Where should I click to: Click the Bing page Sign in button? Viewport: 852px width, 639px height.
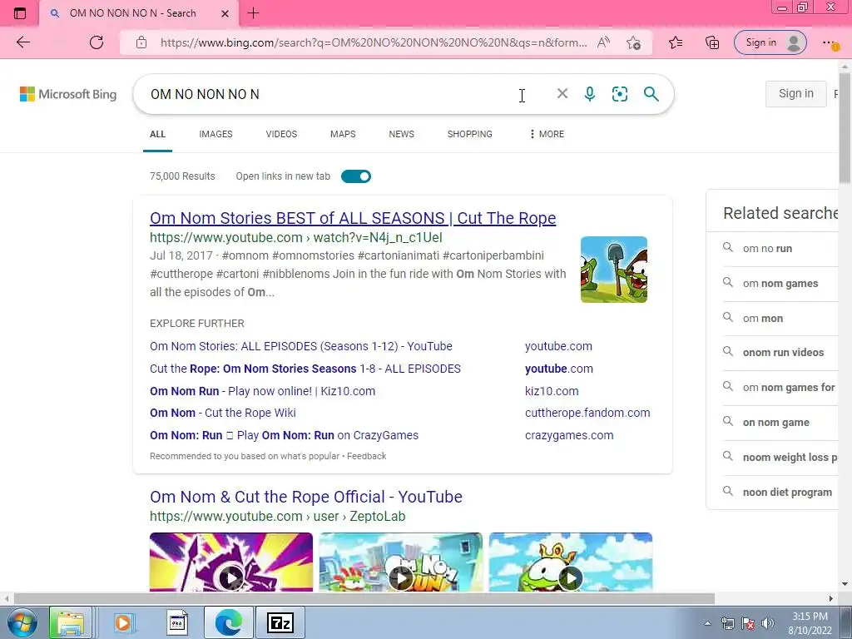796,93
